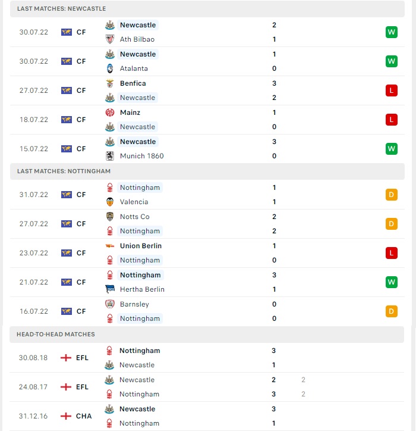Viewport: 416px width, 431px height.
Task: Click the Benfica eagle crest icon
Action: click(110, 83)
